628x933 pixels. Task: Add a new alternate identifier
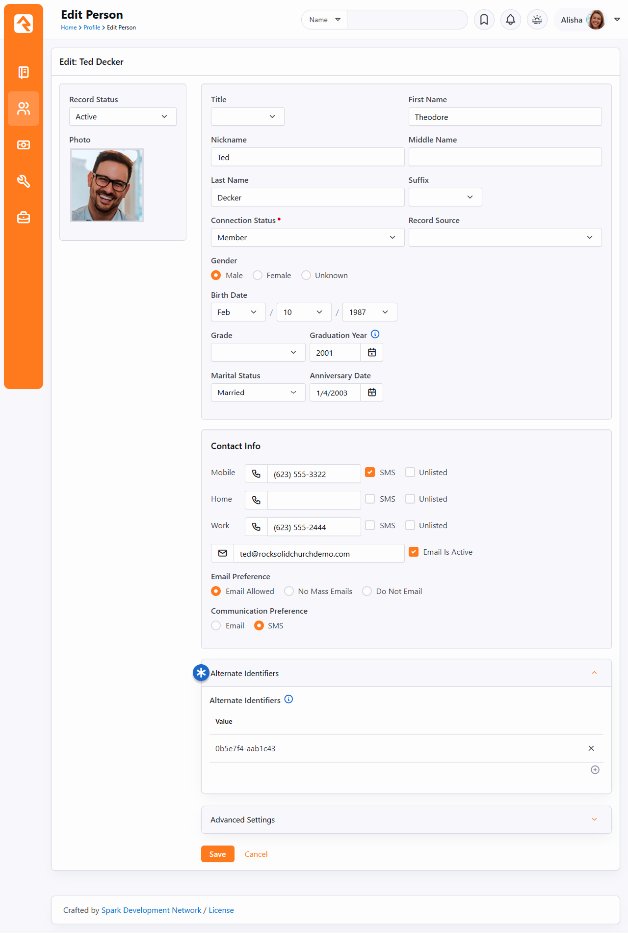[595, 770]
